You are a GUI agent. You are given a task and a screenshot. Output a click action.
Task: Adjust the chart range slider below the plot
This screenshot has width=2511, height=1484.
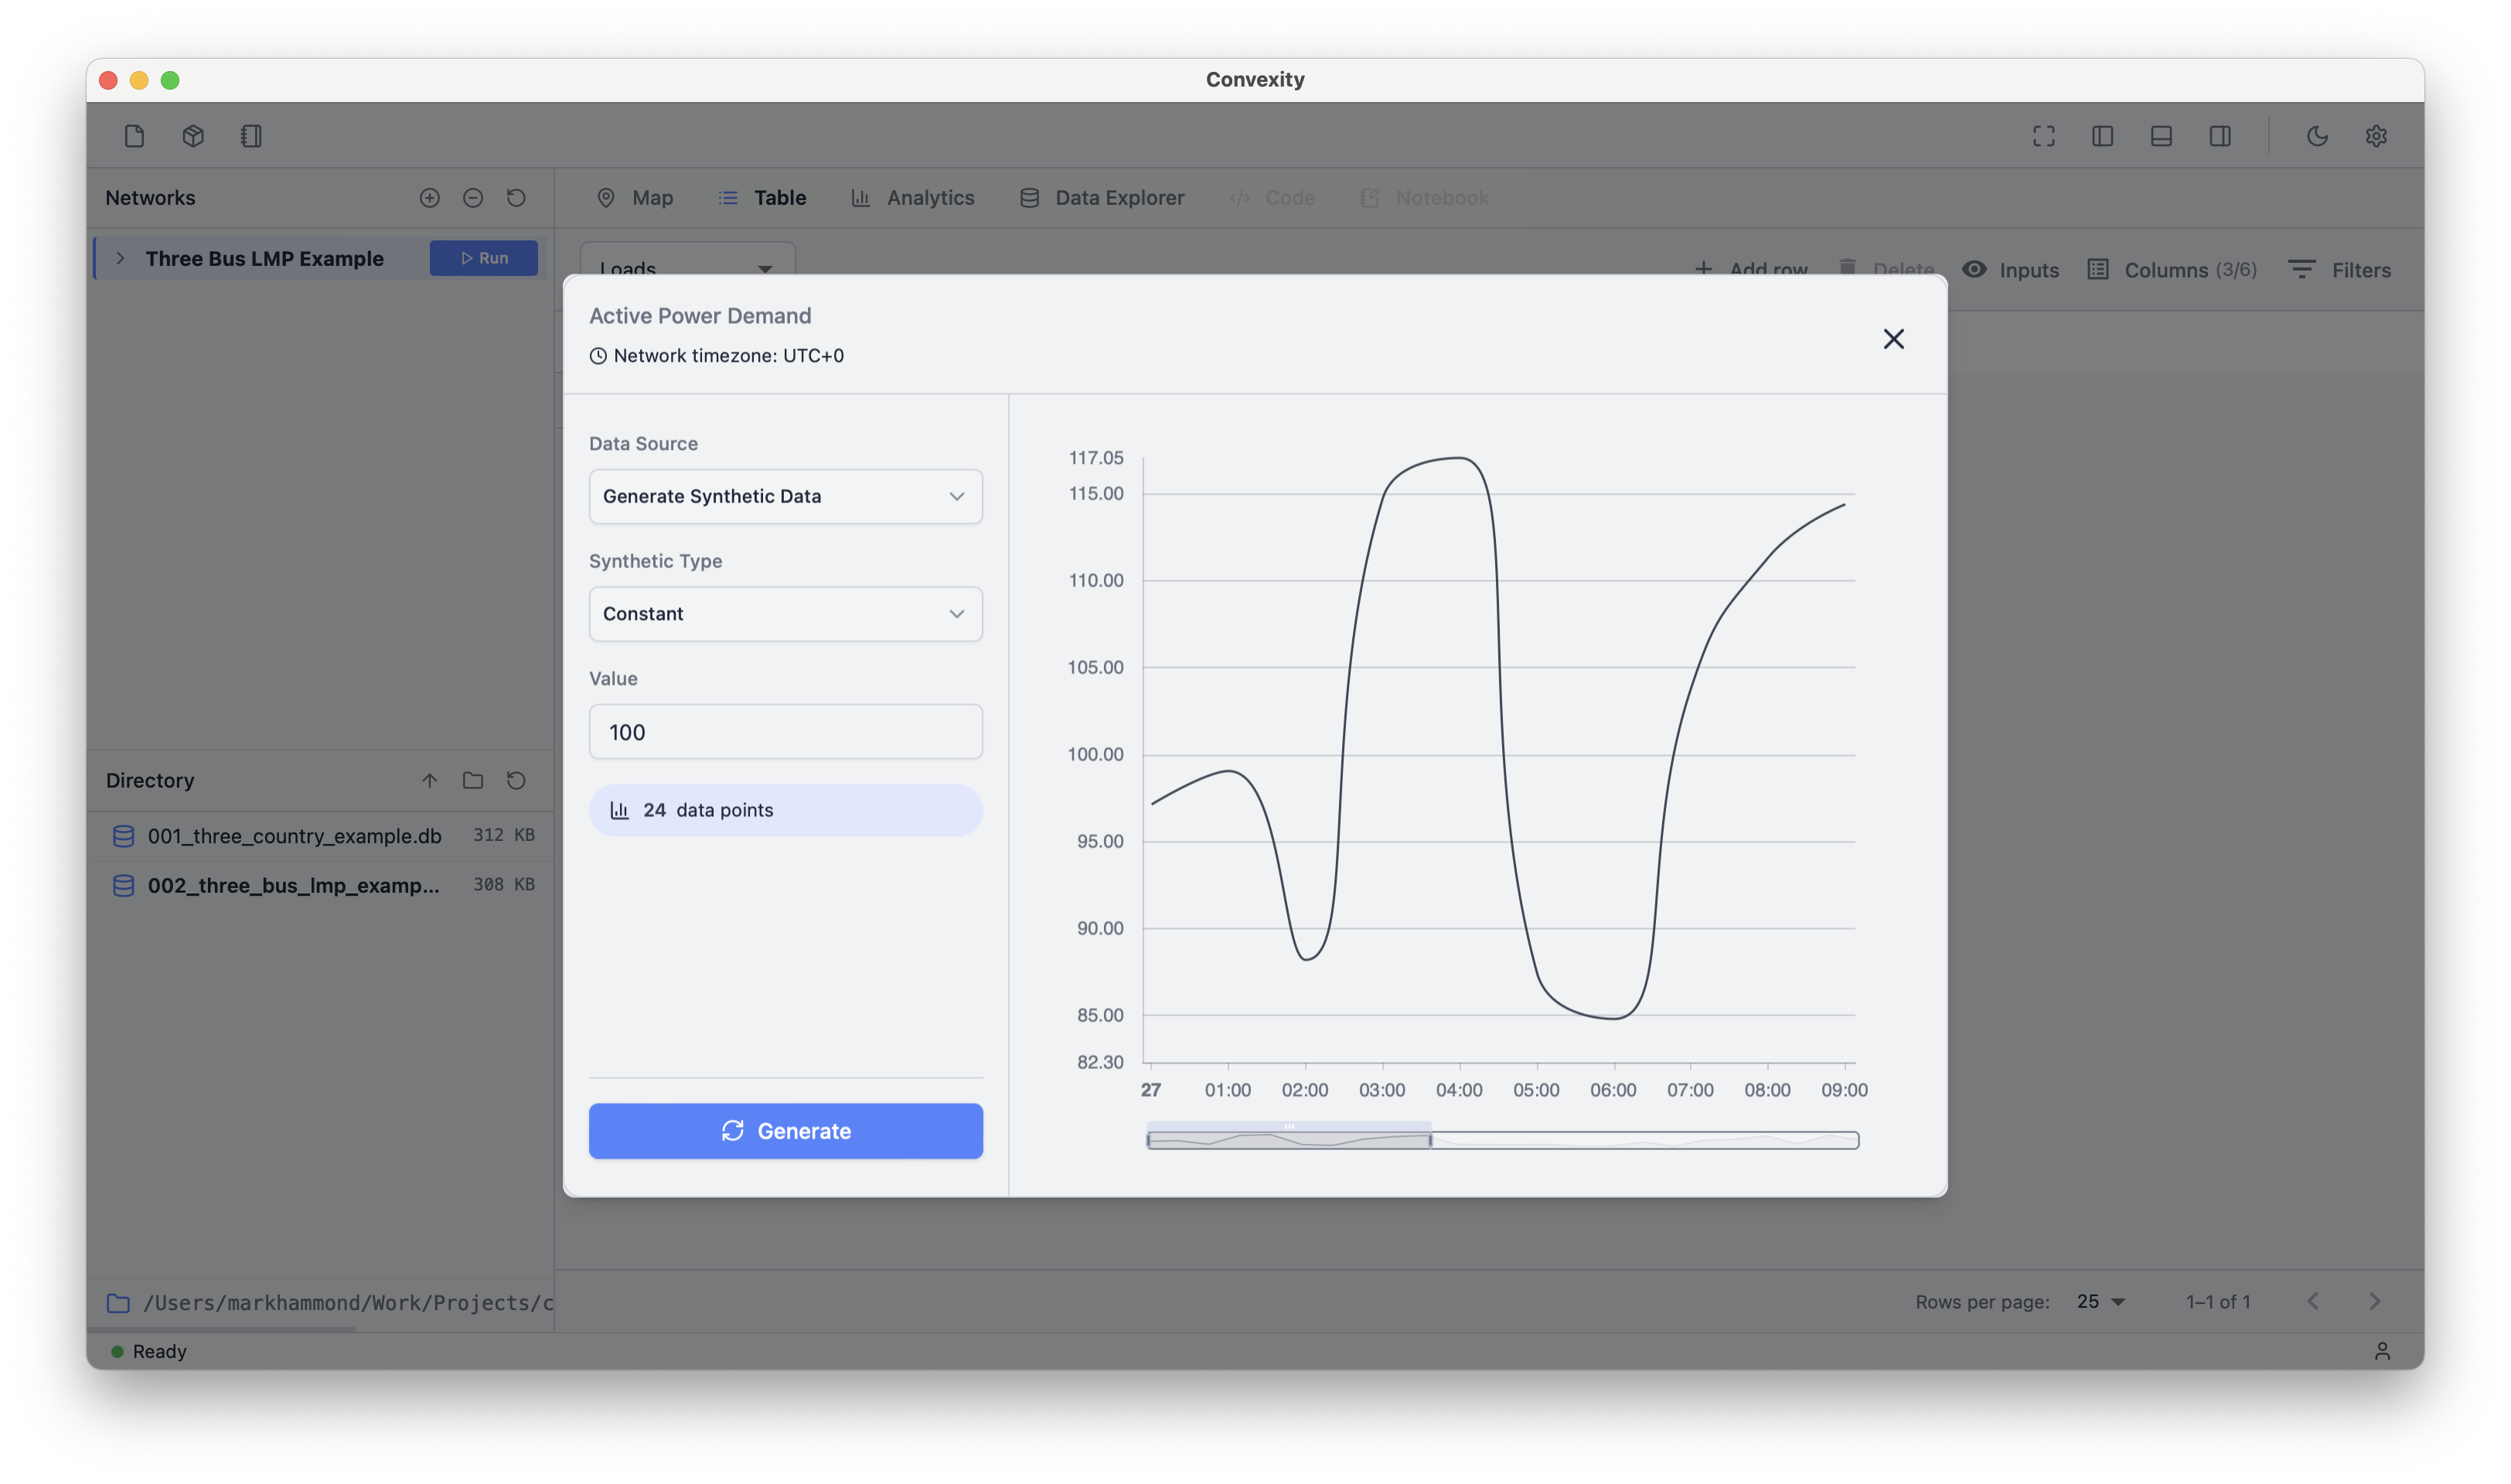(x=1290, y=1138)
